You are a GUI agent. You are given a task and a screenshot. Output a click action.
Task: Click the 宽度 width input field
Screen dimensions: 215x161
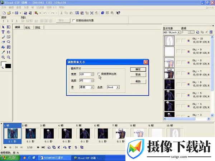(x=85, y=74)
